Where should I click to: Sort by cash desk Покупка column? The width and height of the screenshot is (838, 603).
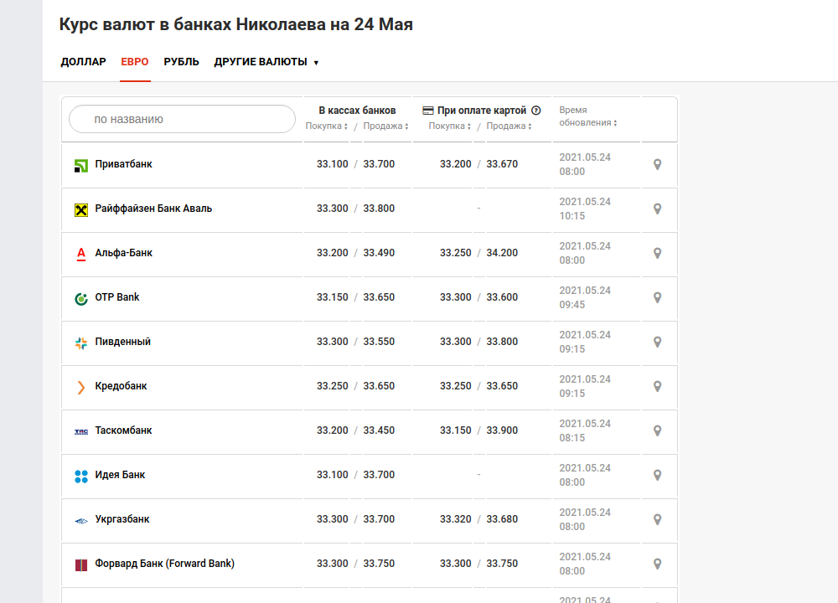(x=326, y=126)
